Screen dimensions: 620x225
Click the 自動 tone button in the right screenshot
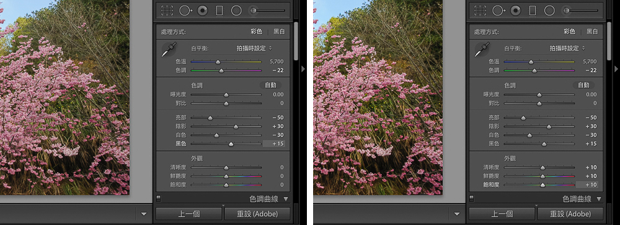(583, 85)
